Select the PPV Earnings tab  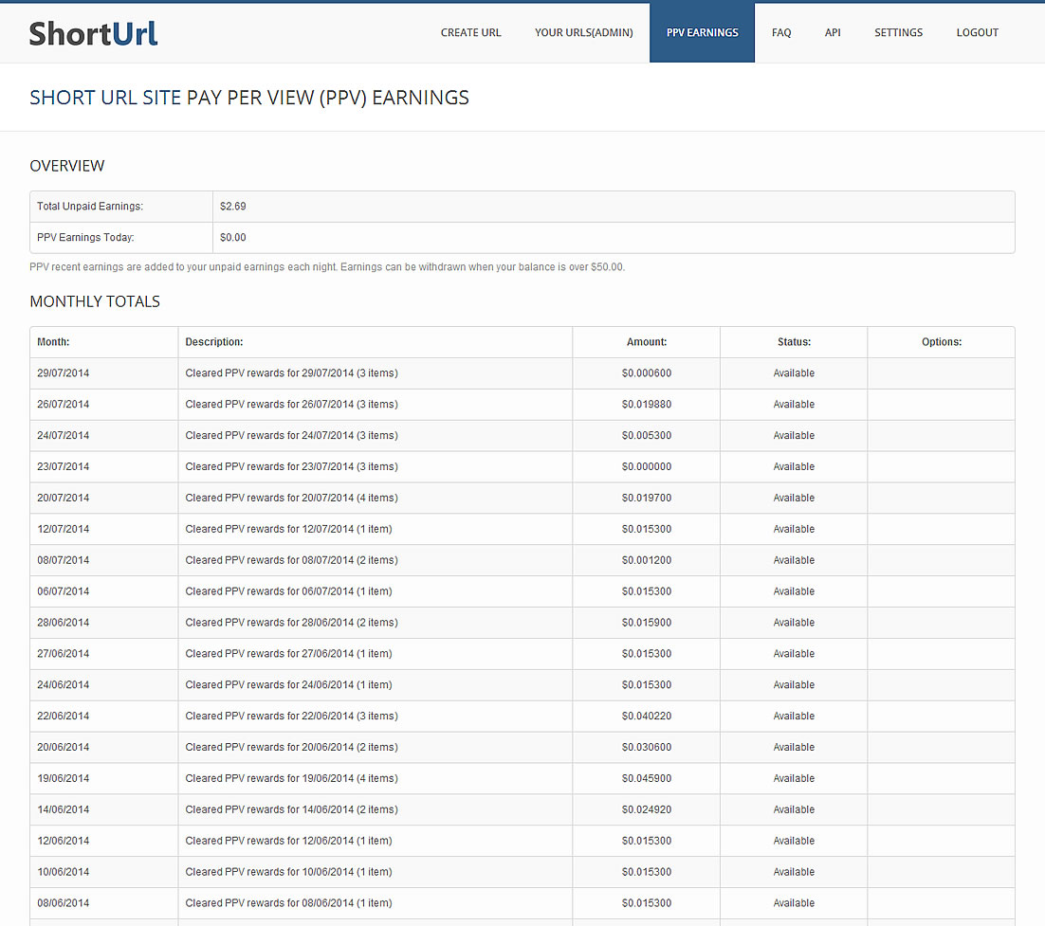(702, 33)
